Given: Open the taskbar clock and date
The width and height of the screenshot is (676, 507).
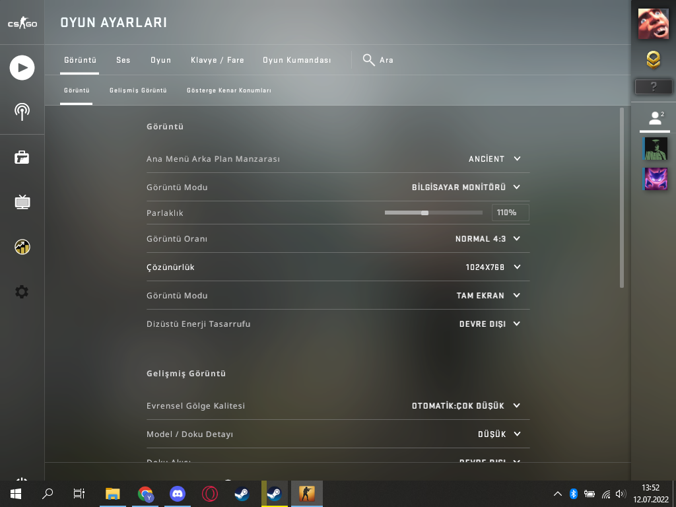Looking at the screenshot, I should click(650, 494).
